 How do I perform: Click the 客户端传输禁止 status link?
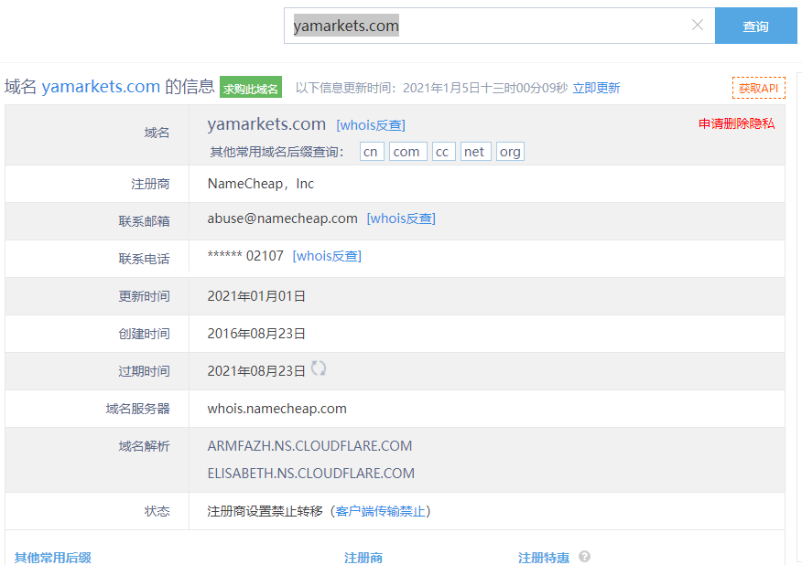tap(381, 511)
